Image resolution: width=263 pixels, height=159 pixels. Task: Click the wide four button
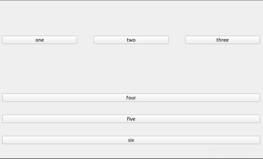click(x=131, y=98)
